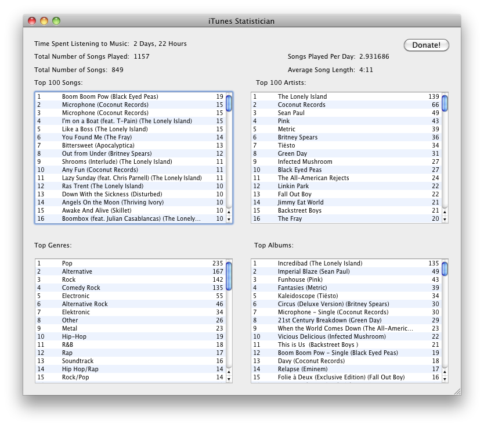Viewport: 484px width, 427px height.
Task: Click the down arrow of the Top 100 Songs scrollbar
Action: [x=229, y=220]
